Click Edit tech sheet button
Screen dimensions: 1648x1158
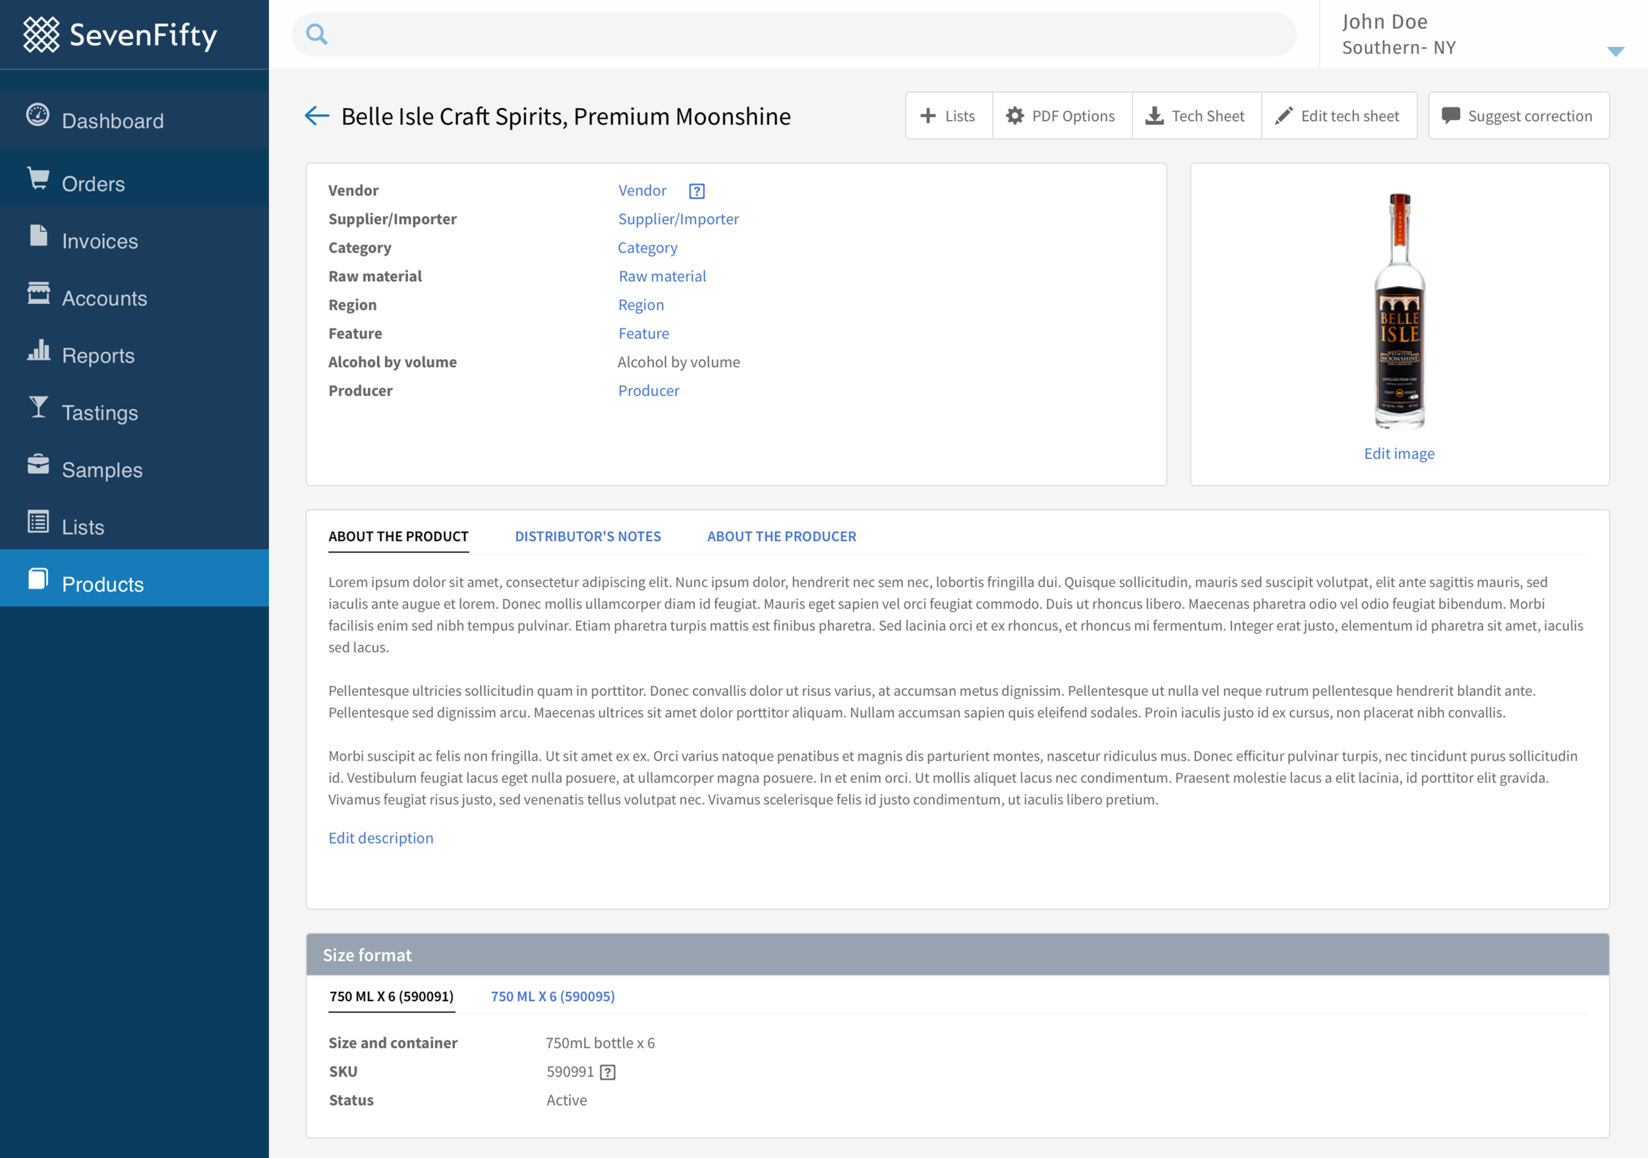1339,115
